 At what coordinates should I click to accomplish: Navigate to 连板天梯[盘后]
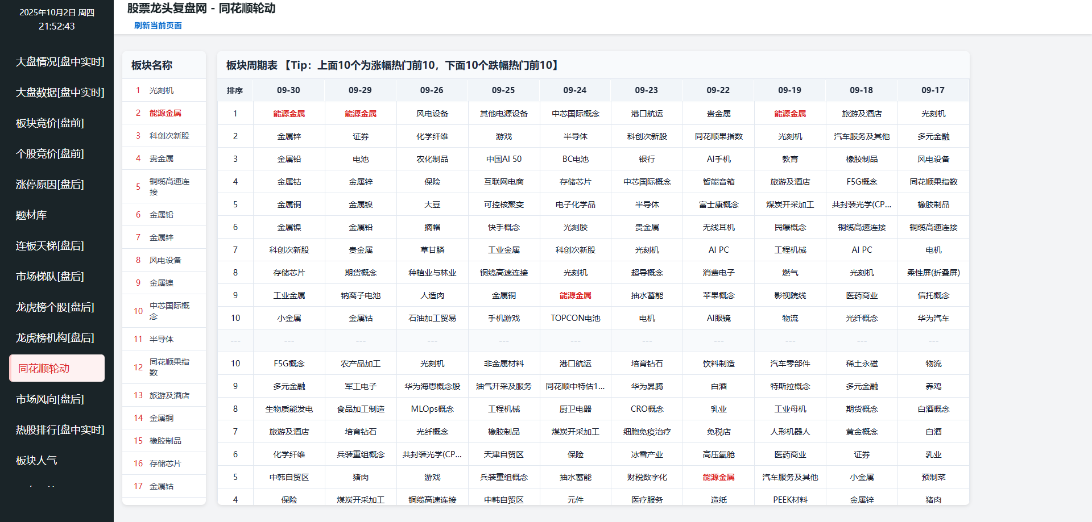coord(50,246)
